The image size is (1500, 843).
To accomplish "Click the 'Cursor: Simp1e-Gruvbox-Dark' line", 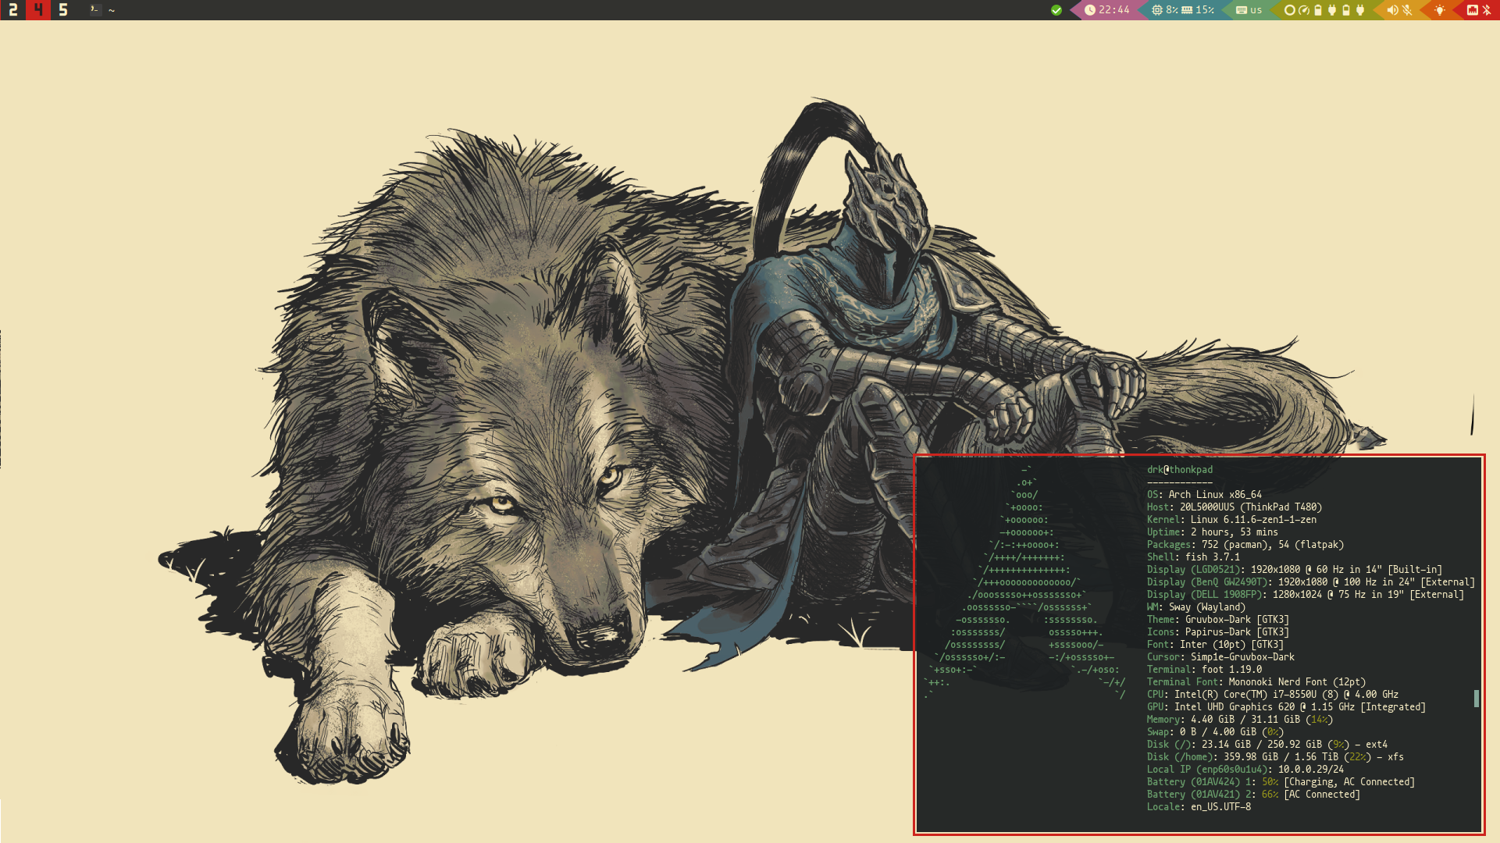I will tap(1220, 657).
